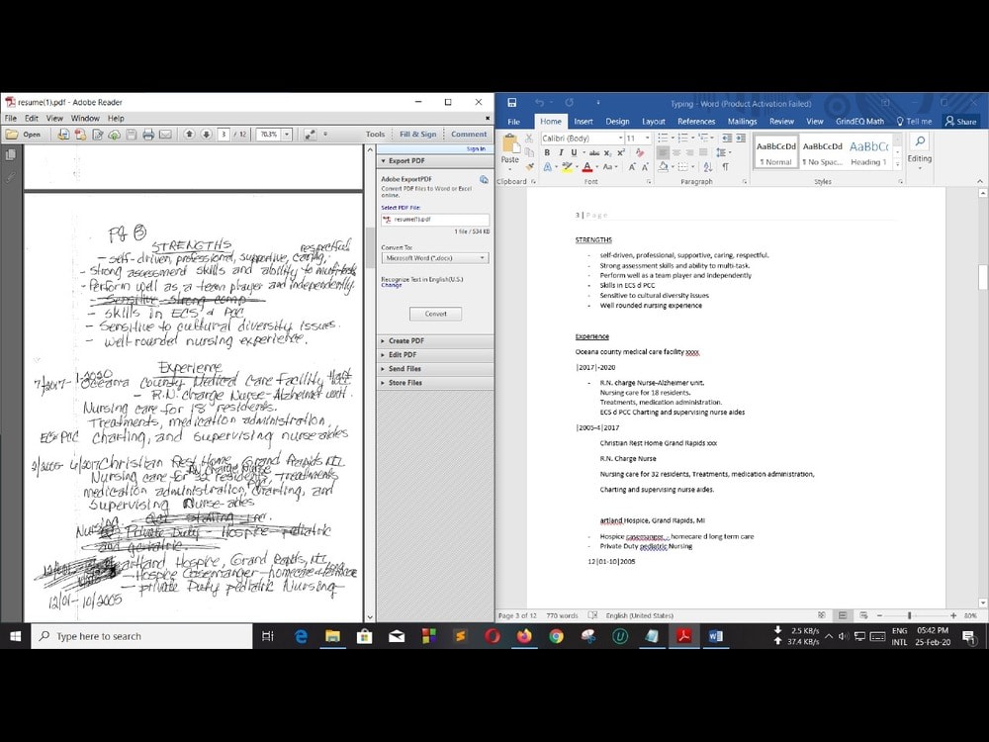
Task: Open the font name dropdown in Word
Action: (621, 138)
